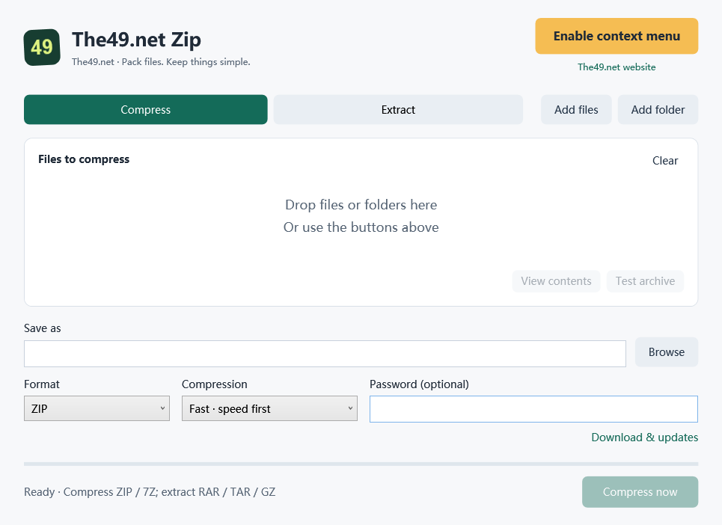Viewport: 722px width, 525px height.
Task: Click the 49 app logo icon
Action: (42, 47)
